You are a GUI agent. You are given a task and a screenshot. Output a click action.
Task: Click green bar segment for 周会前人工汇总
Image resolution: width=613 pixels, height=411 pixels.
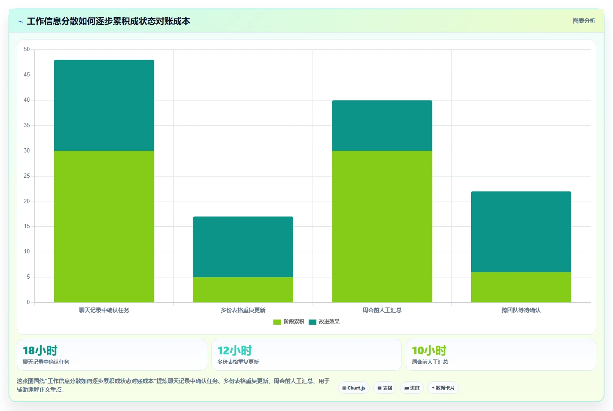click(382, 226)
